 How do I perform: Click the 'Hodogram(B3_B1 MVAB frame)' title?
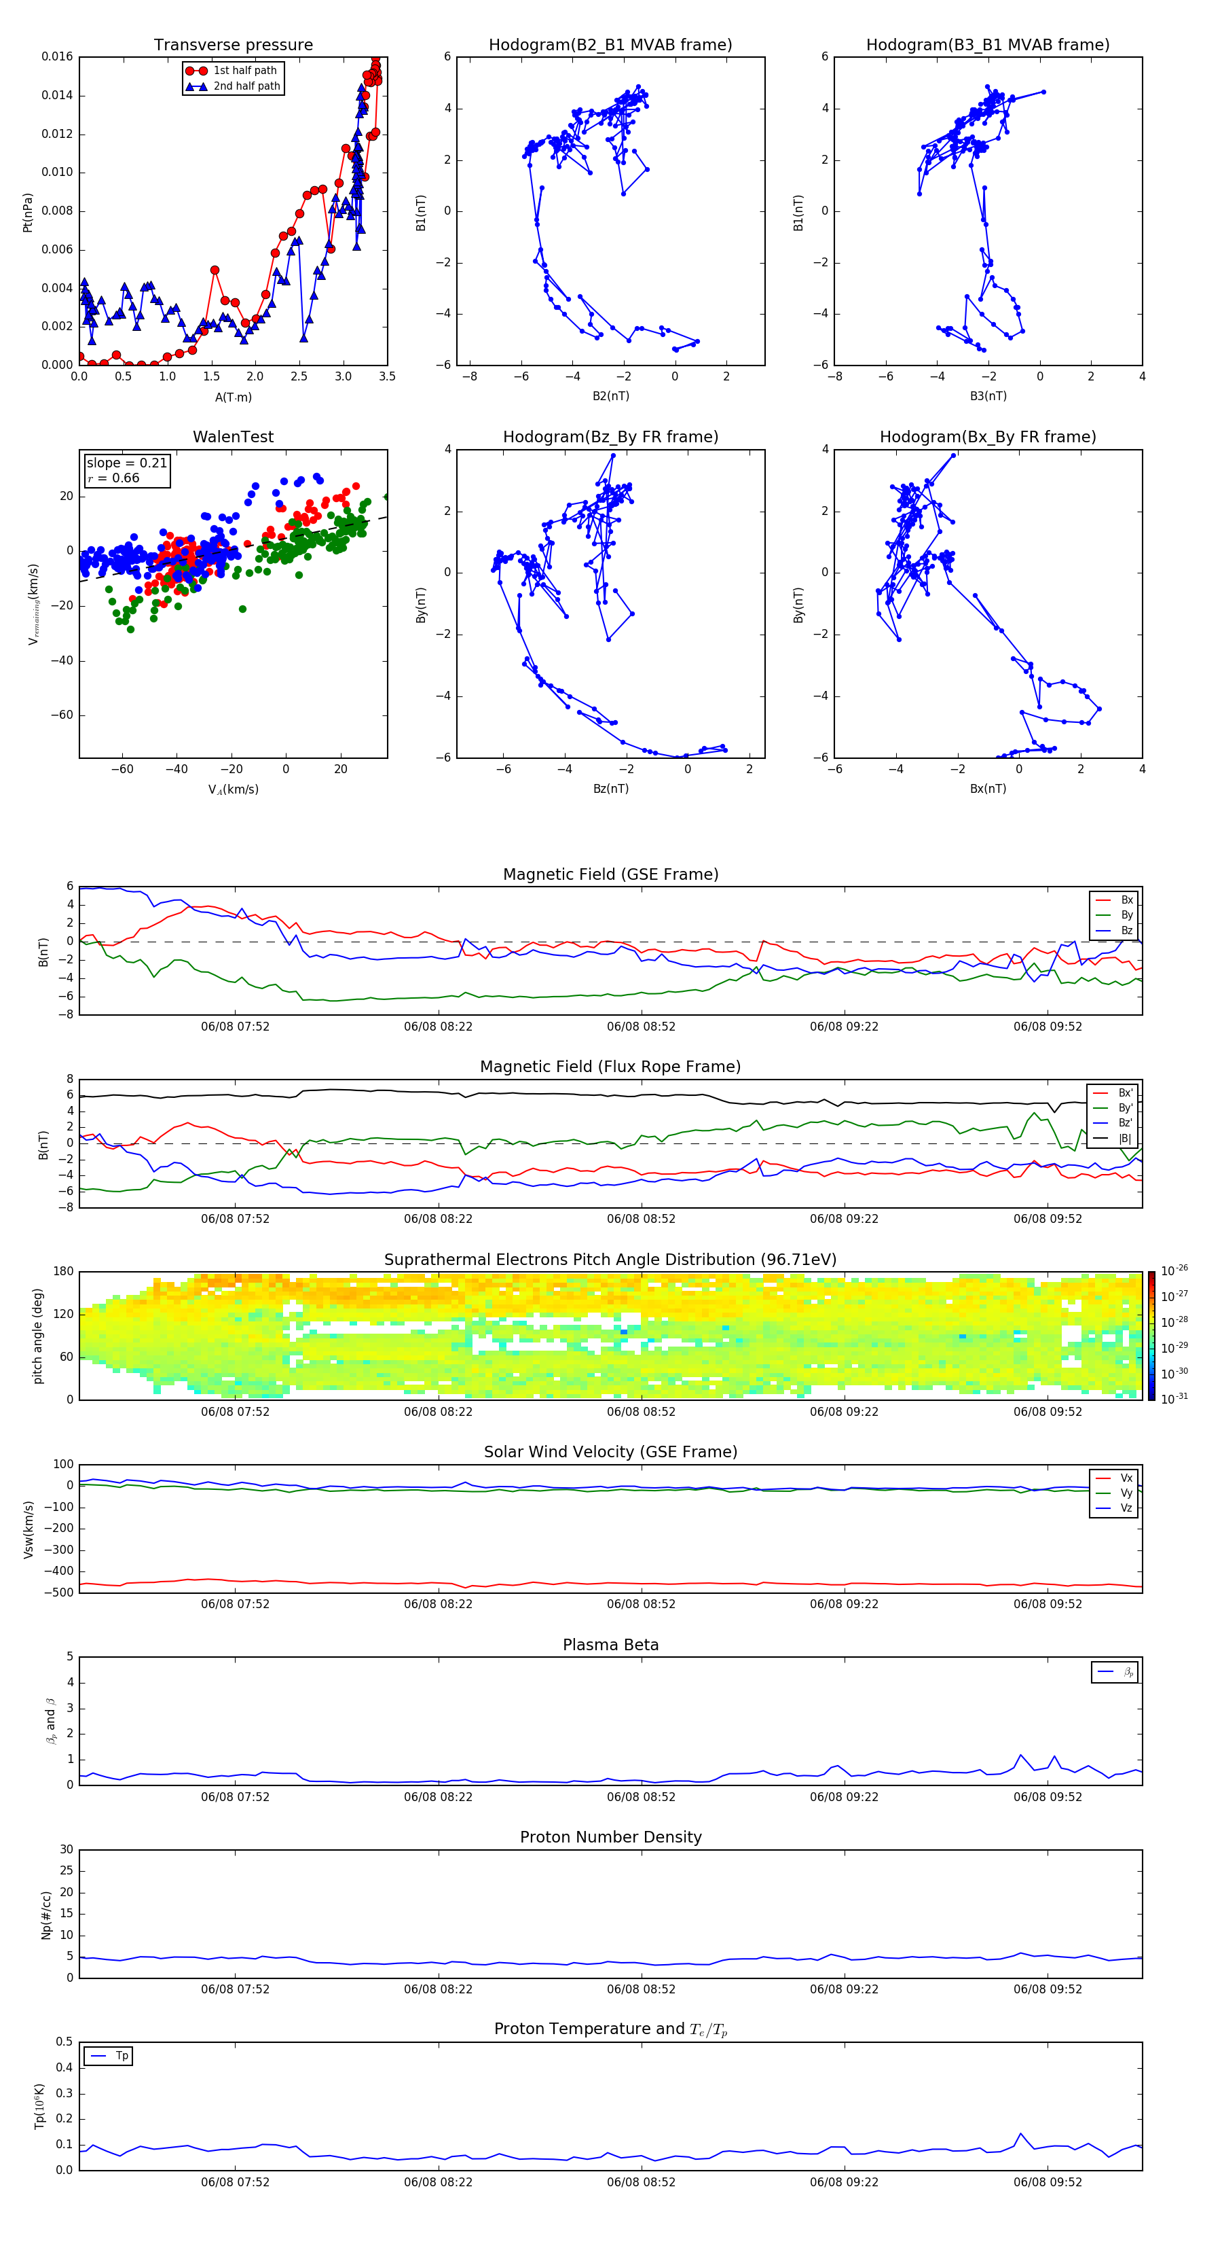pyautogui.click(x=988, y=44)
